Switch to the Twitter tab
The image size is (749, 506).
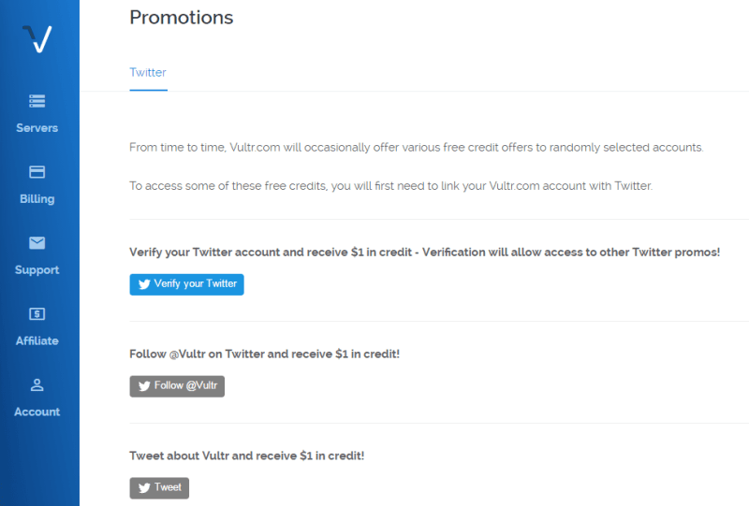coord(148,72)
